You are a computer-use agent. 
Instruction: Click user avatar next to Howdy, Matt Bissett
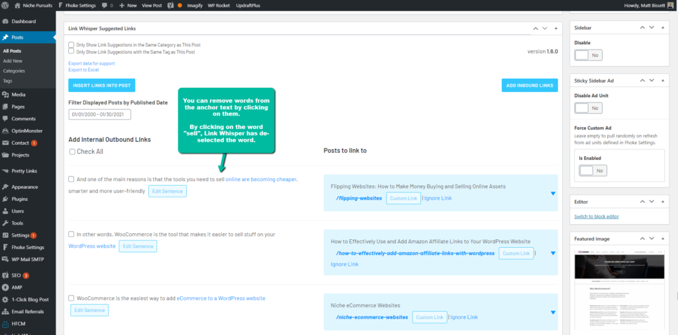tap(671, 5)
